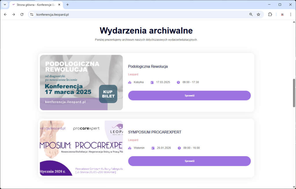Click the 17.03.2025 date text
This screenshot has height=189, width=296.
163,82
